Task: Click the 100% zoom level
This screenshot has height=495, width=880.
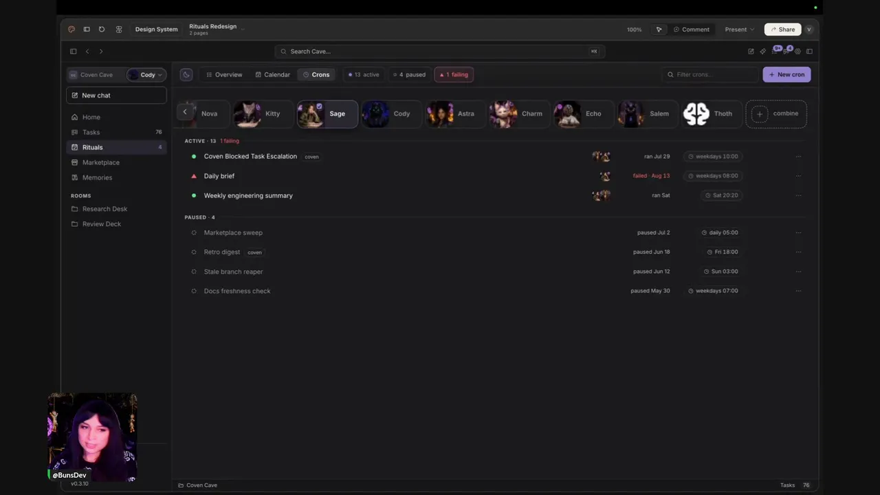Action: coord(634,30)
